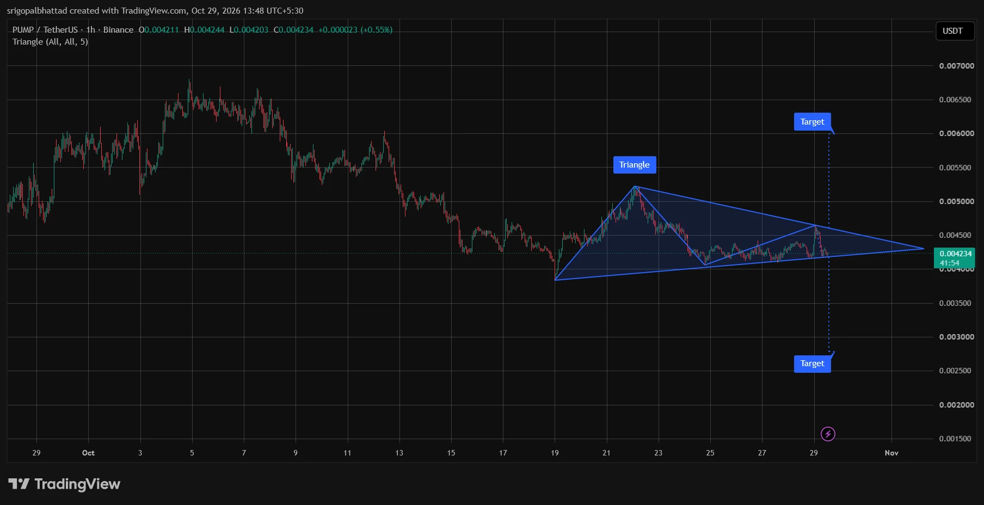
Task: Click the 0.002000 price axis label
Action: [x=957, y=405]
